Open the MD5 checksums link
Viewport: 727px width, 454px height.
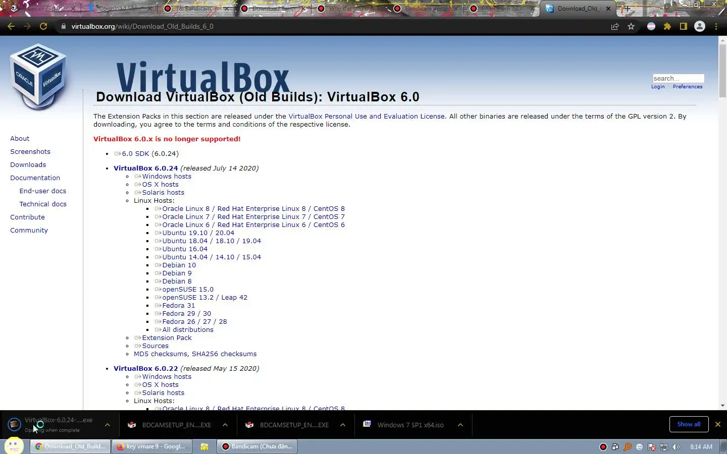(x=161, y=354)
